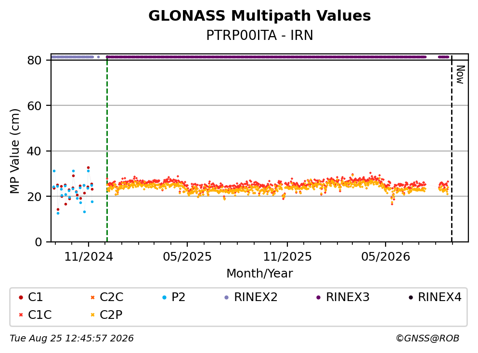
Task: Click the PTRP00ITA - IRN subtitle
Action: tap(260, 35)
